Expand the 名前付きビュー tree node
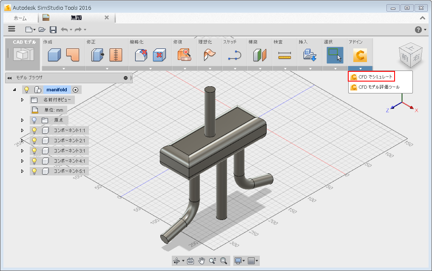The image size is (432, 271). (x=23, y=100)
